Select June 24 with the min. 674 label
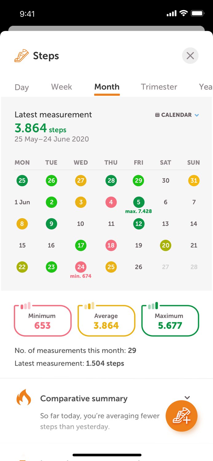 pos(81,267)
